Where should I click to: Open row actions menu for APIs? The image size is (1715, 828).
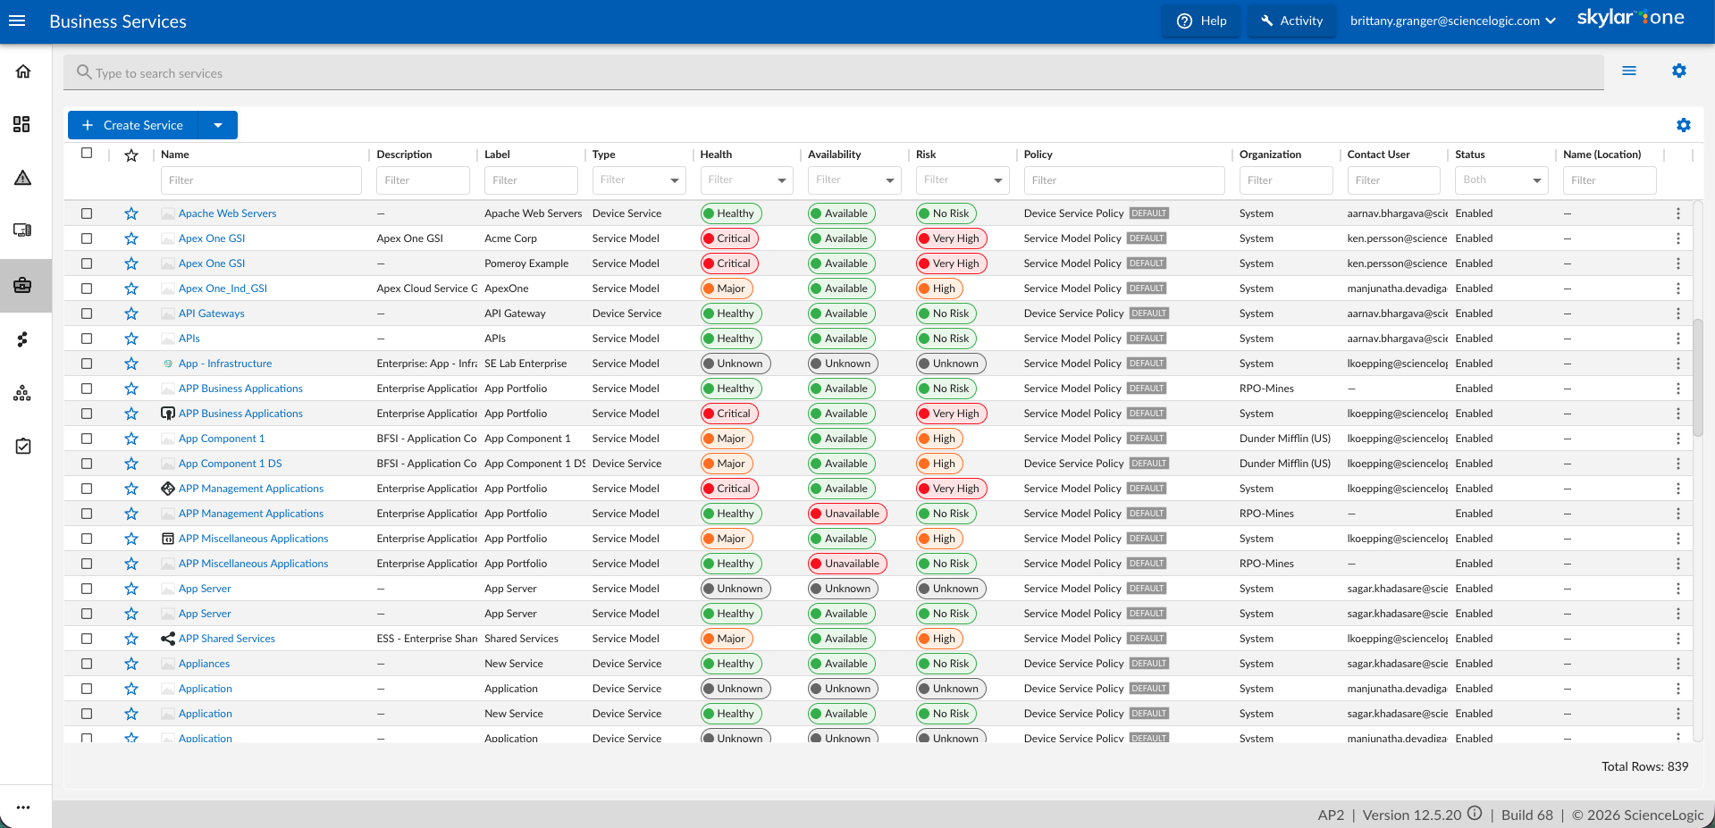pyautogui.click(x=1678, y=339)
